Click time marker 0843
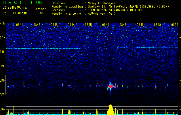The height and width of the screenshot is (115, 181). (x=54, y=25)
